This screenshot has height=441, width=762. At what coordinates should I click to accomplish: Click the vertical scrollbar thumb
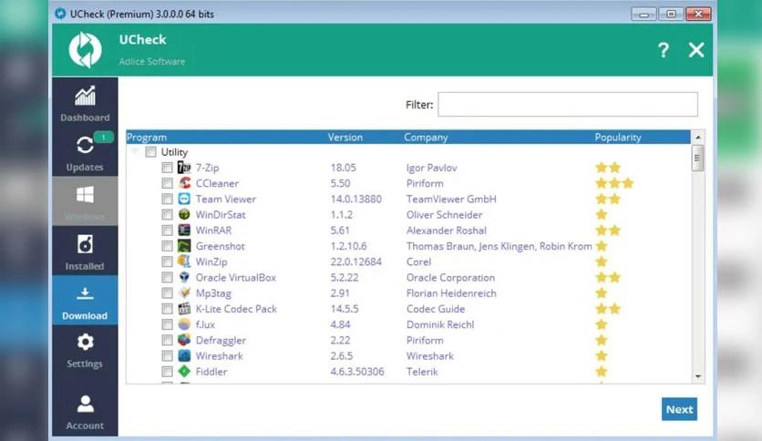[x=698, y=158]
